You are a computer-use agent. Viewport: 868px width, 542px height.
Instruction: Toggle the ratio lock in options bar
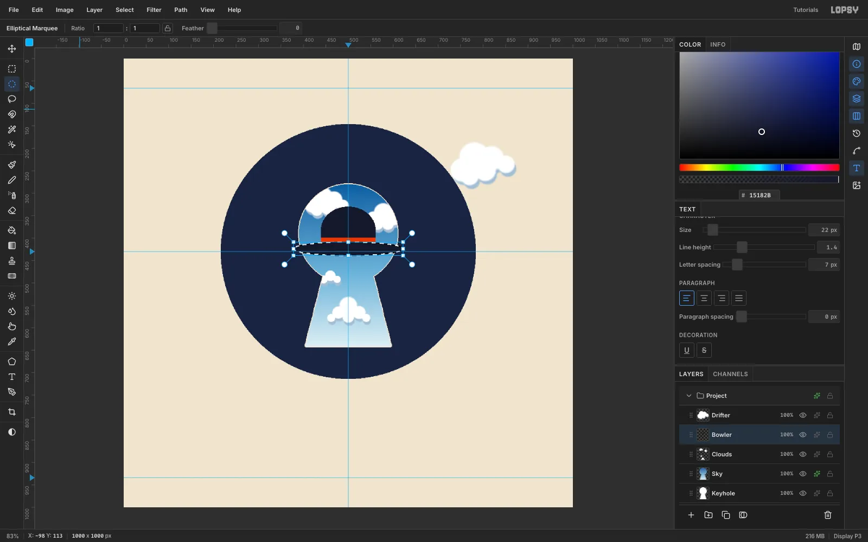pyautogui.click(x=168, y=28)
